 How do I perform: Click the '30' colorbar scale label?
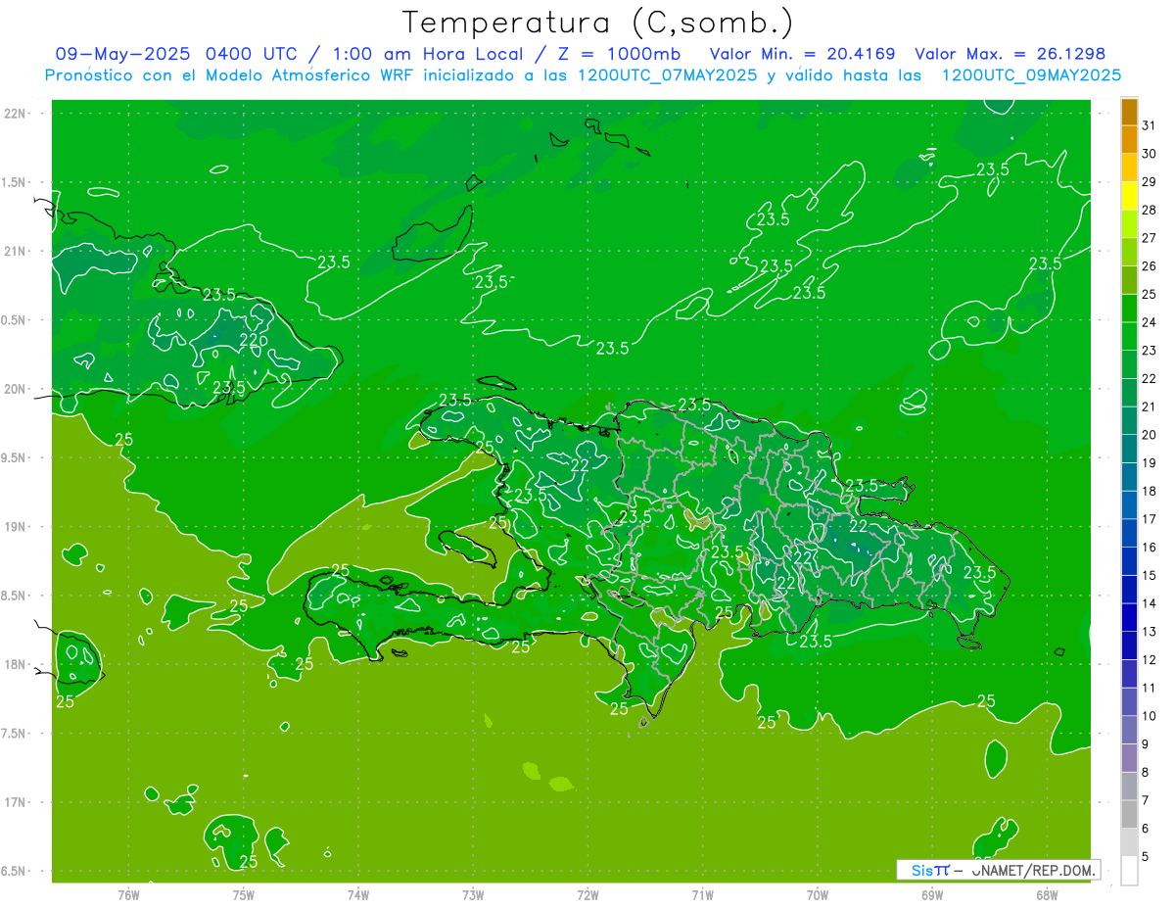pyautogui.click(x=1150, y=153)
